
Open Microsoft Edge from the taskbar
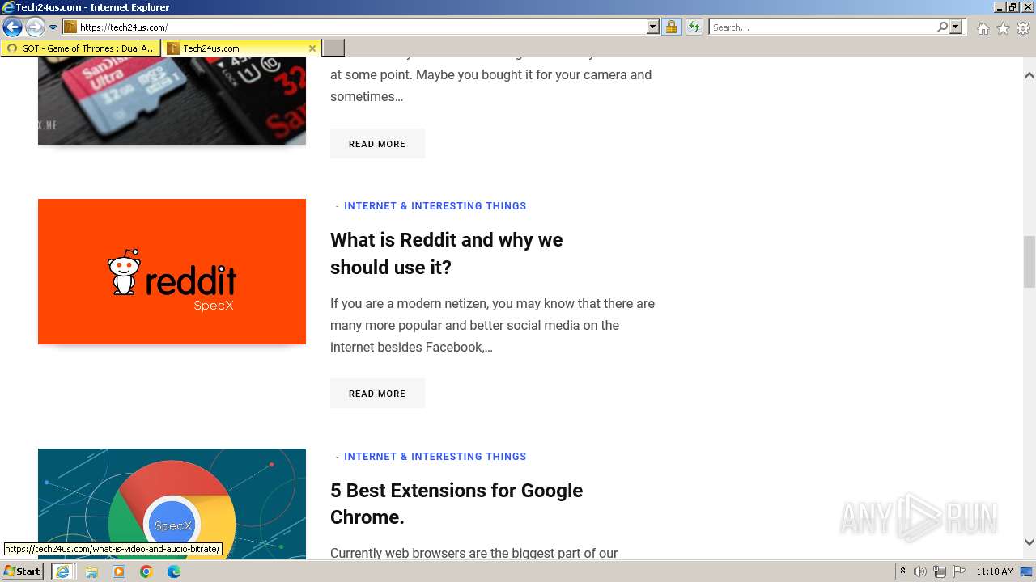pyautogui.click(x=174, y=571)
